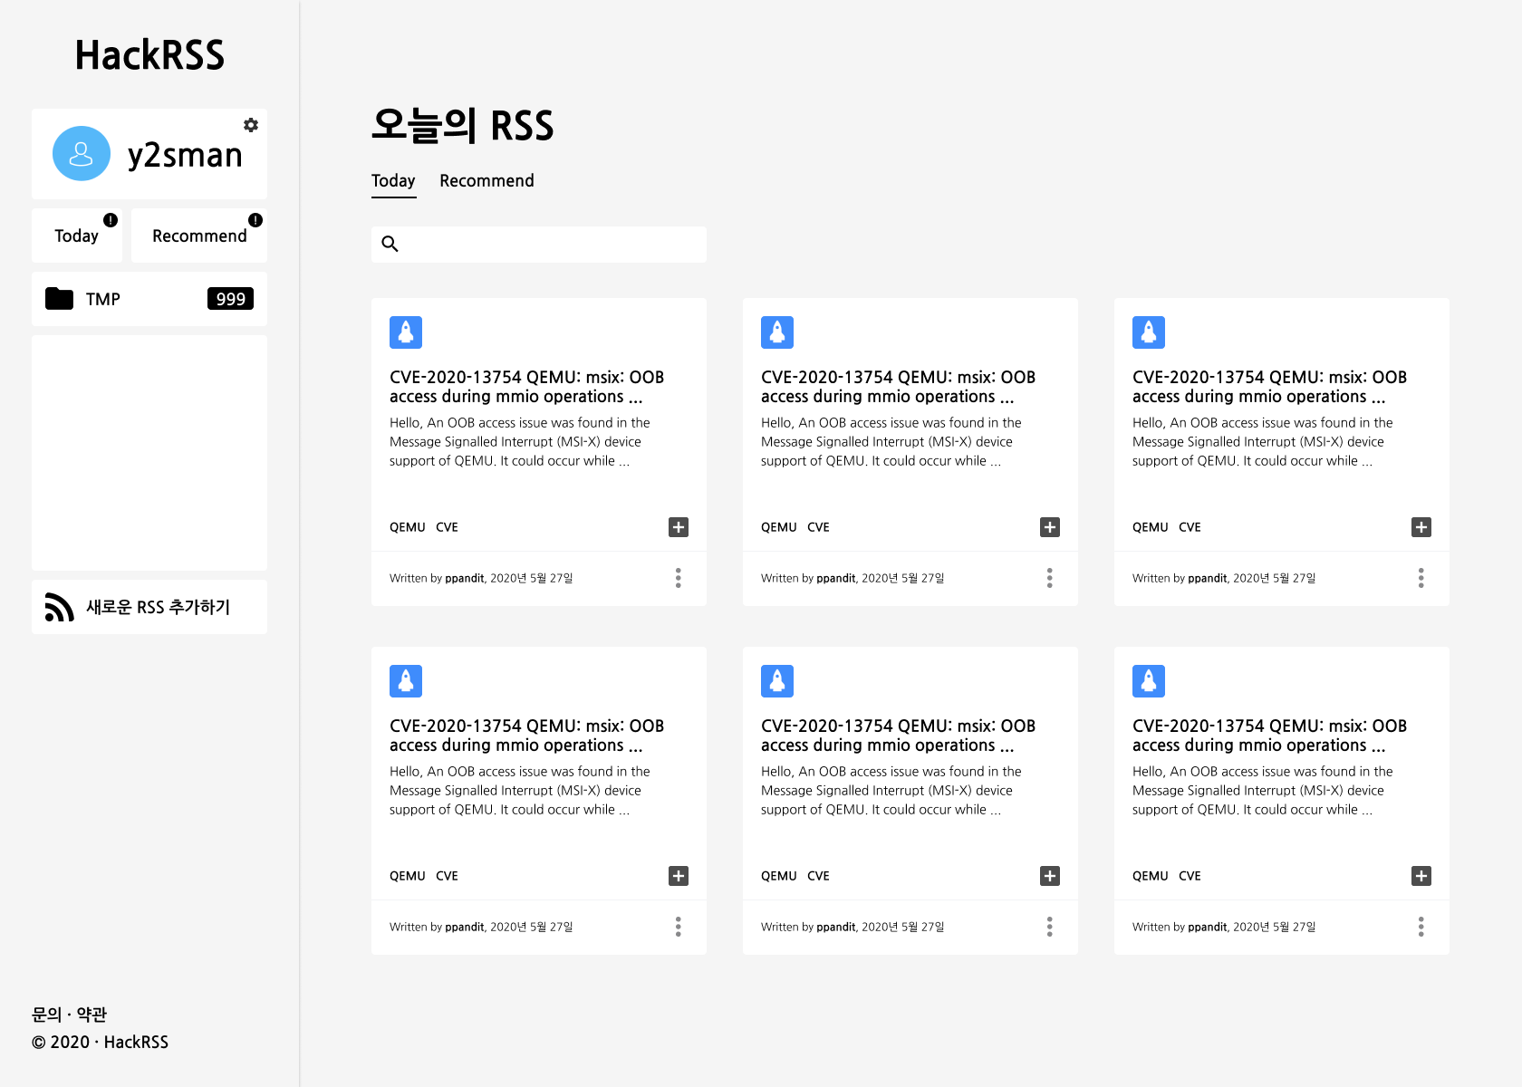Select the CVE tag on the fifth card

[818, 876]
